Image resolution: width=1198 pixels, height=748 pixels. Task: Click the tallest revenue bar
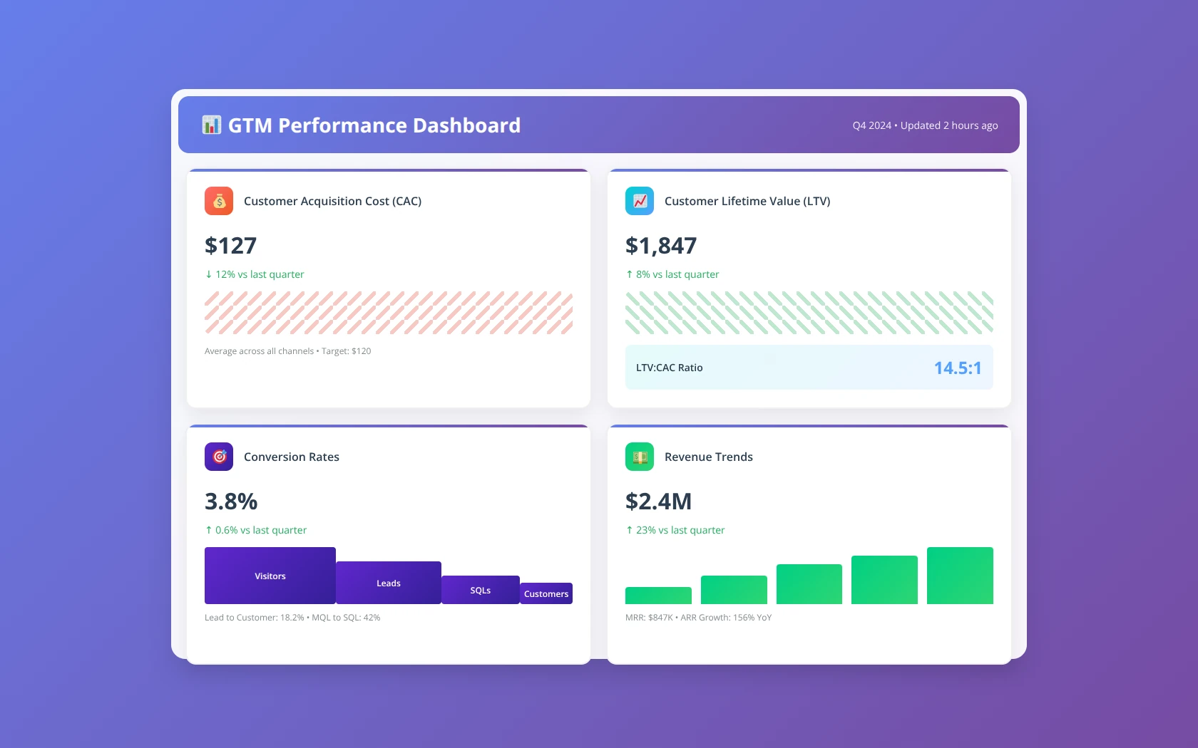(960, 576)
